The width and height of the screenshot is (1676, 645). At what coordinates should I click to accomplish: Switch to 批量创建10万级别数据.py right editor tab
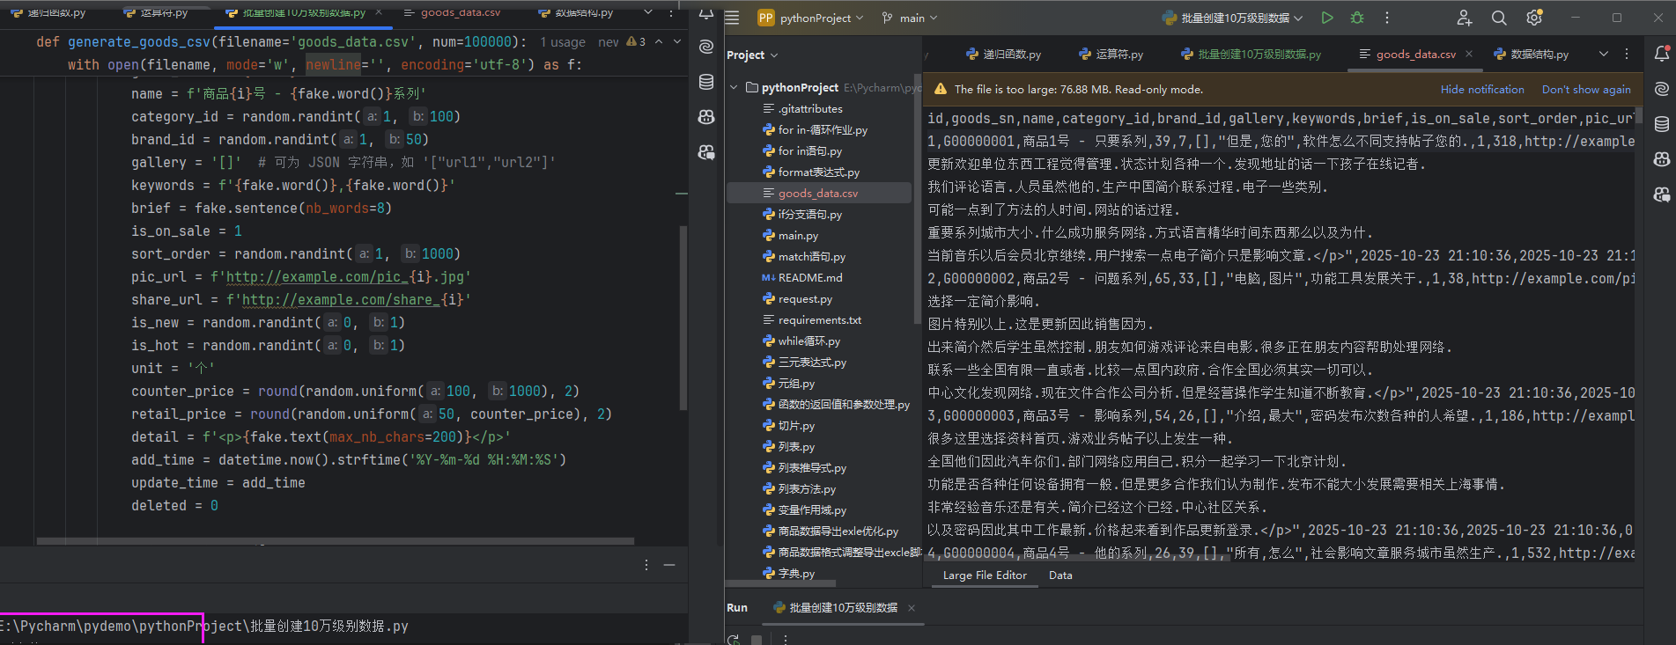[1251, 54]
